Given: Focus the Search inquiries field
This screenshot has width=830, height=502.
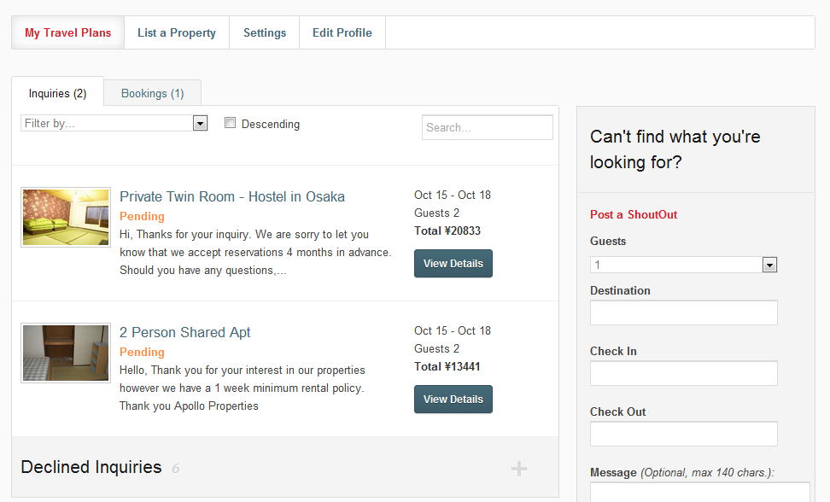Looking at the screenshot, I should pyautogui.click(x=488, y=127).
